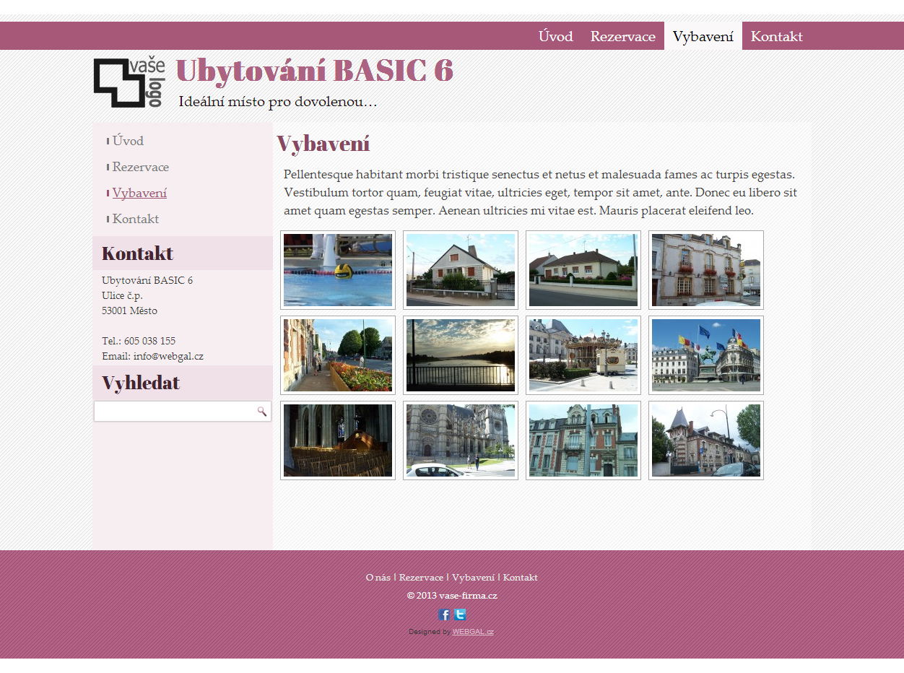Viewport: 904px width, 673px height.
Task: Click the 'Ulice č.p.' address line
Action: click(x=122, y=295)
